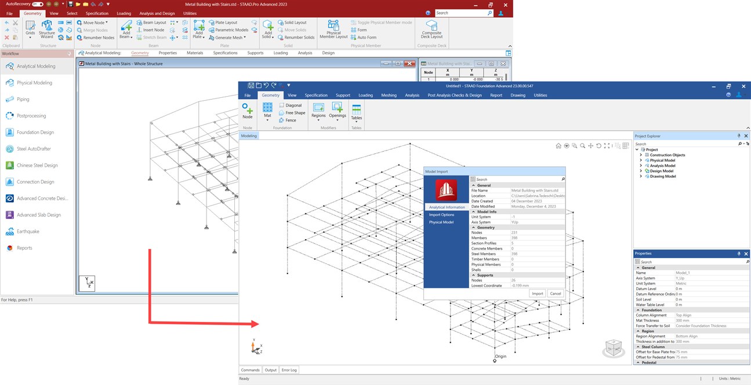Click the view cube in the viewport
751x385 pixels.
pyautogui.click(x=613, y=349)
